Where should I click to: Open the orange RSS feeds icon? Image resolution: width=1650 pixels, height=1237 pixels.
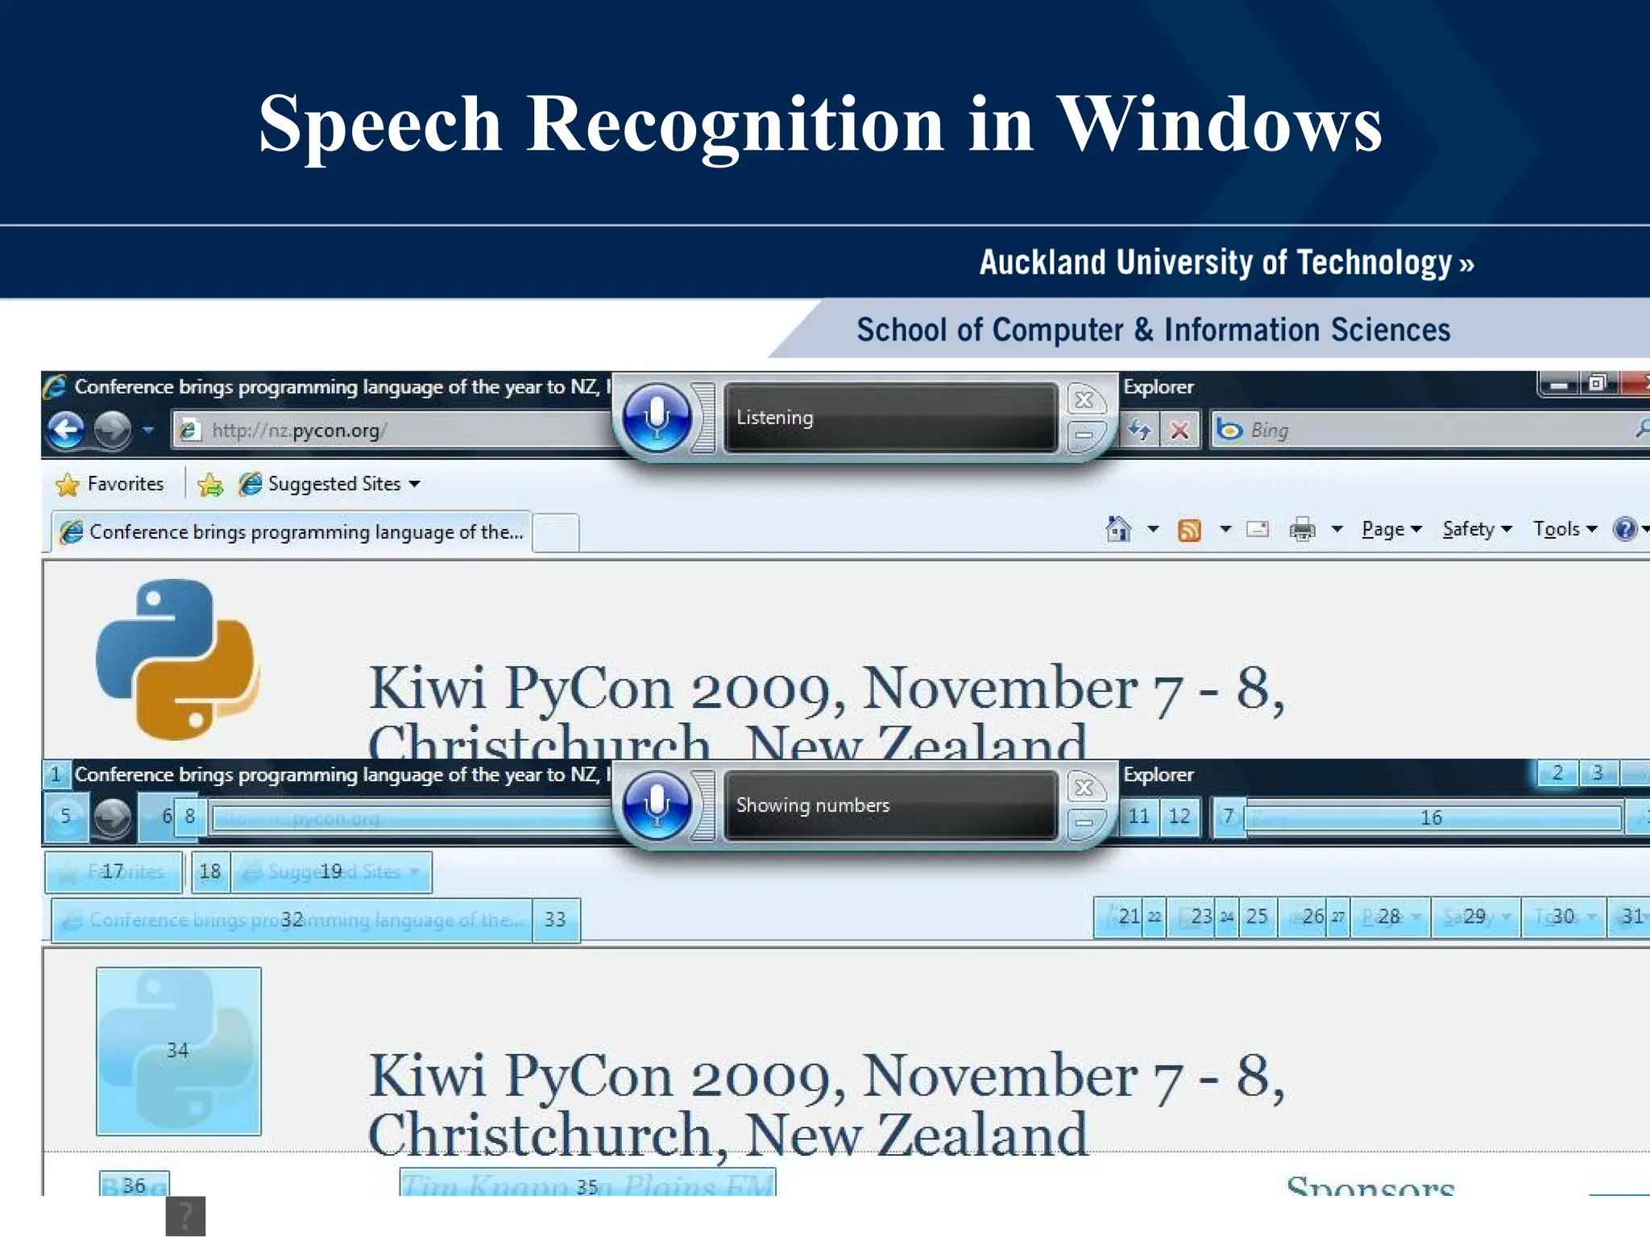pyautogui.click(x=1189, y=530)
